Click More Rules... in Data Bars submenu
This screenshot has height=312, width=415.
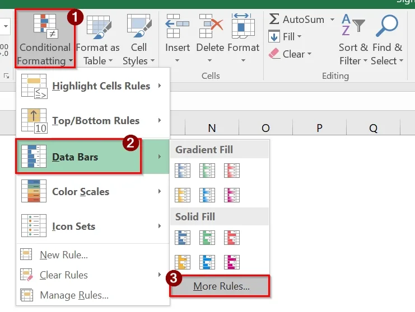click(x=220, y=286)
